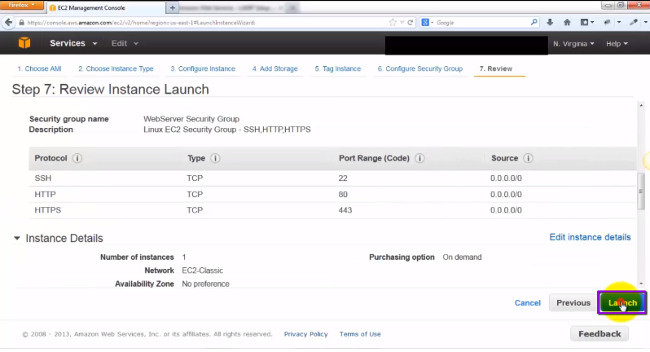Click the scrollbar up arrow
650x352 pixels.
641,106
